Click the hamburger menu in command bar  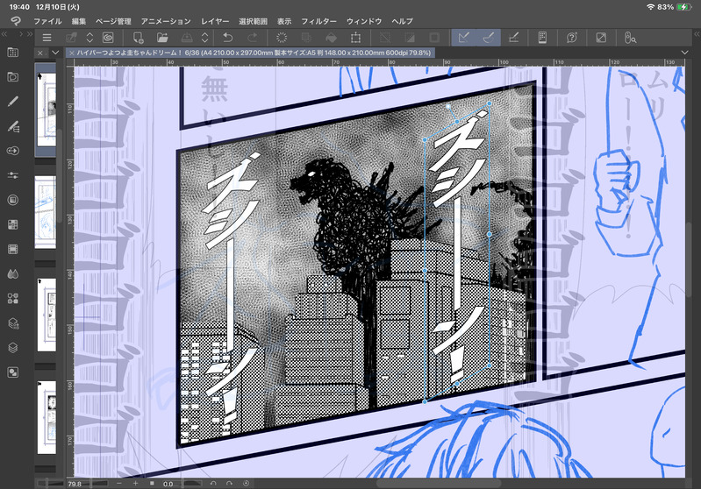pyautogui.click(x=46, y=38)
